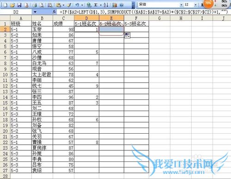Select class cell 5-3 in 唐僧 row
Screen dimensions: 231x179
[x=21, y=41]
